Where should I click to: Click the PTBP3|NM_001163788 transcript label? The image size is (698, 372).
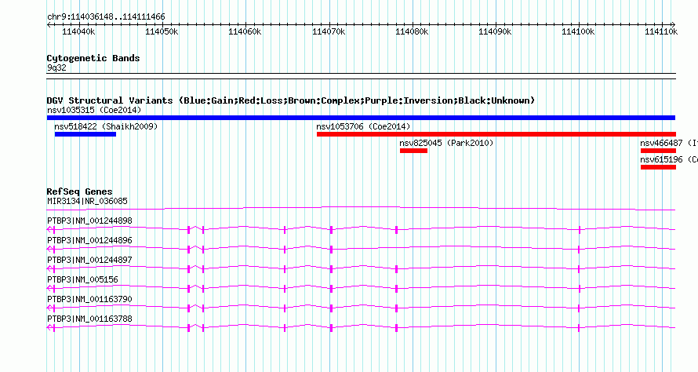(x=89, y=319)
